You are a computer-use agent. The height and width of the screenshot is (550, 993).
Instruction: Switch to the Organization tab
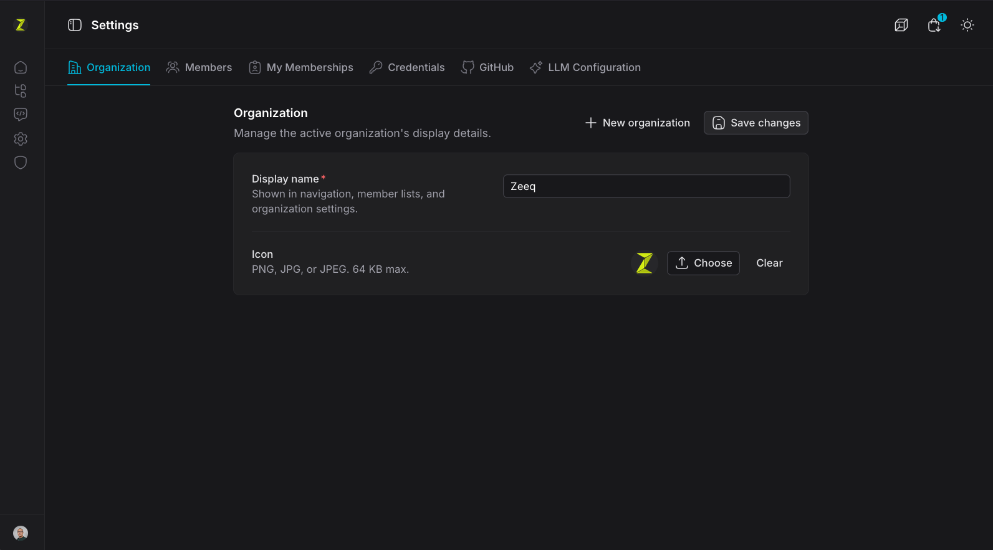[109, 67]
